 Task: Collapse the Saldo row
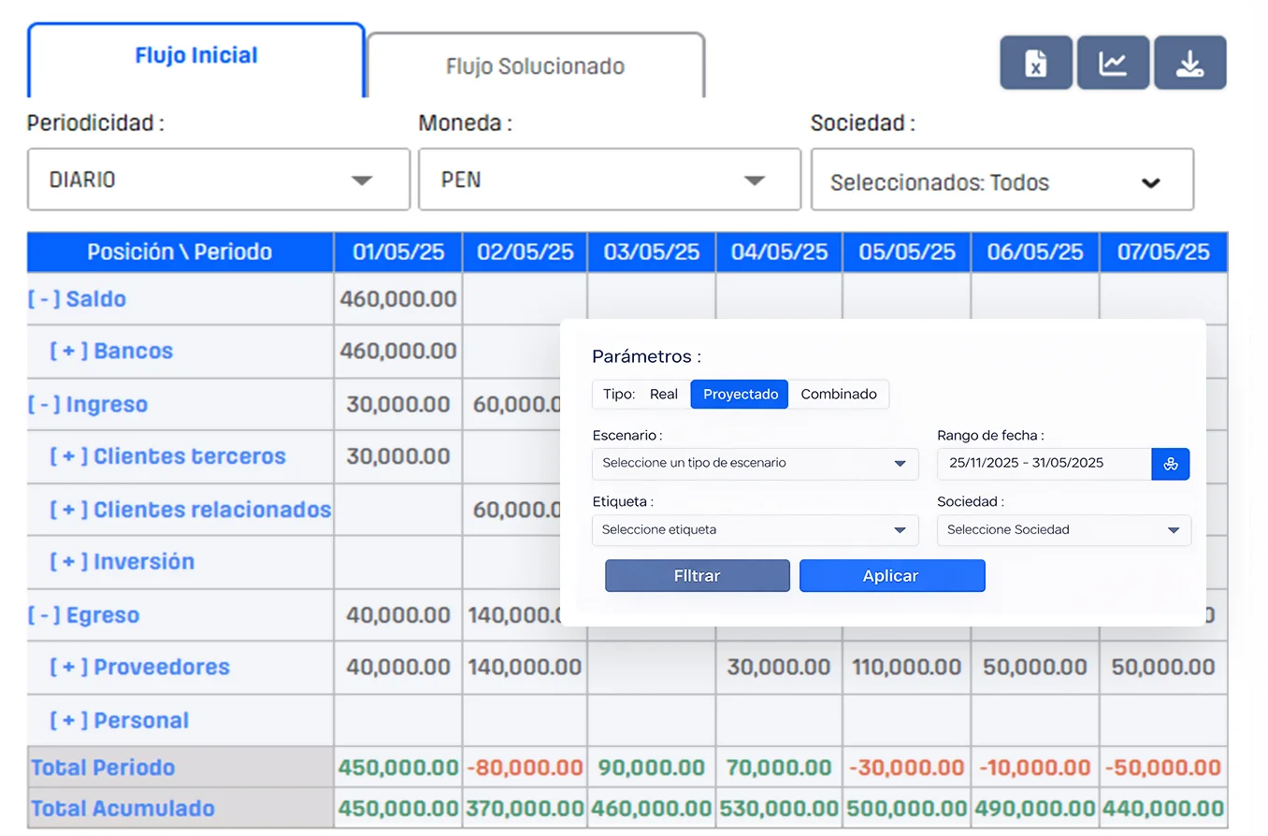click(44, 300)
